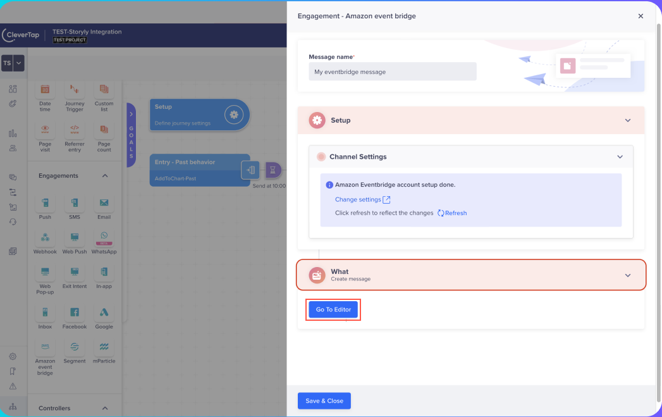Viewport: 662px width, 417px height.
Task: Select the Inbox engagement icon
Action: (x=45, y=313)
